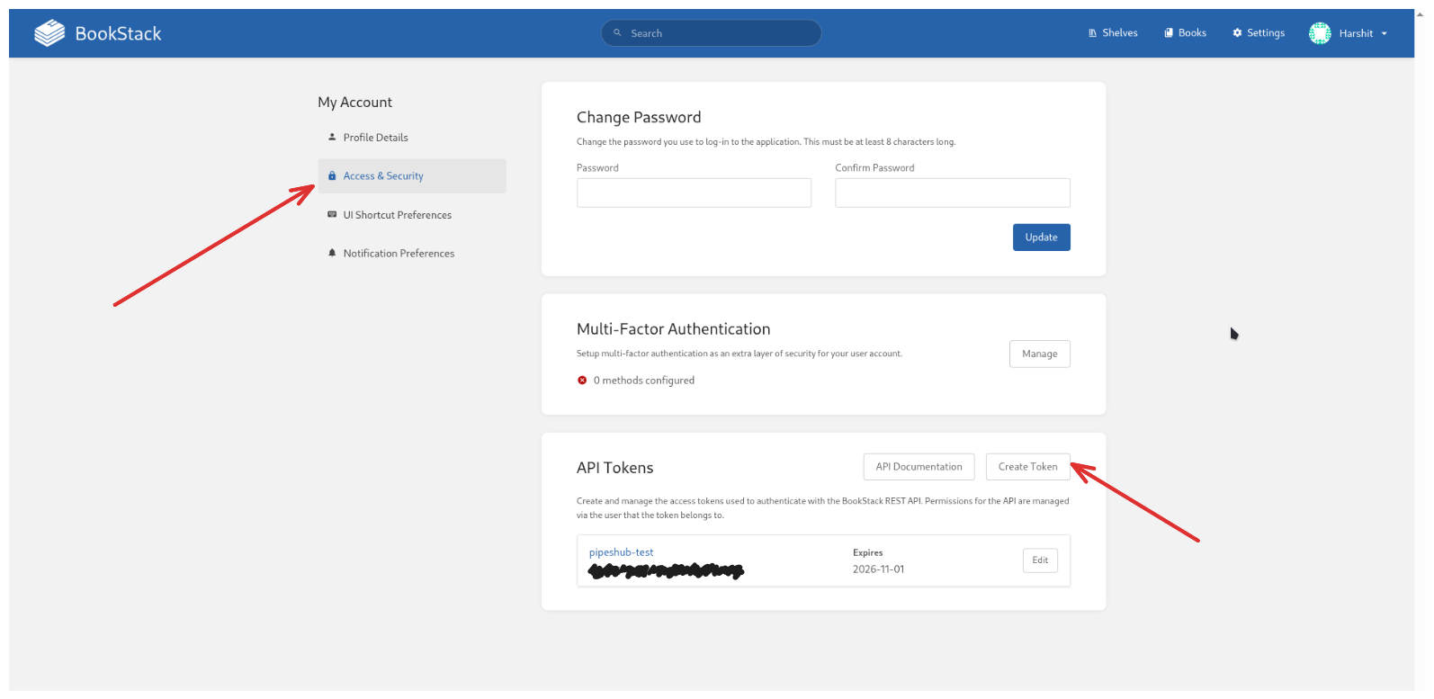Click the UI Shortcut keyboard icon
This screenshot has width=1434, height=699.
coord(332,215)
